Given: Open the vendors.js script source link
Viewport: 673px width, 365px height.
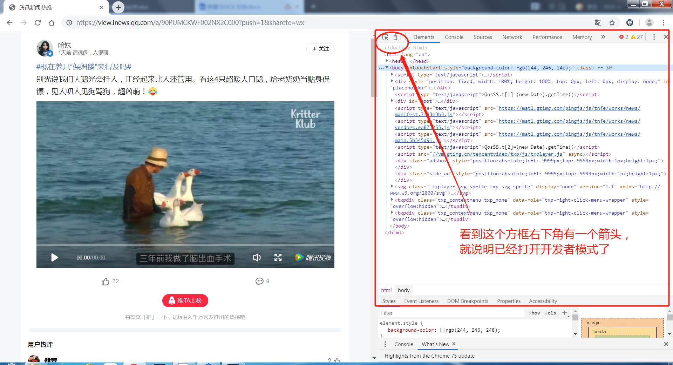Looking at the screenshot, I should (x=517, y=124).
